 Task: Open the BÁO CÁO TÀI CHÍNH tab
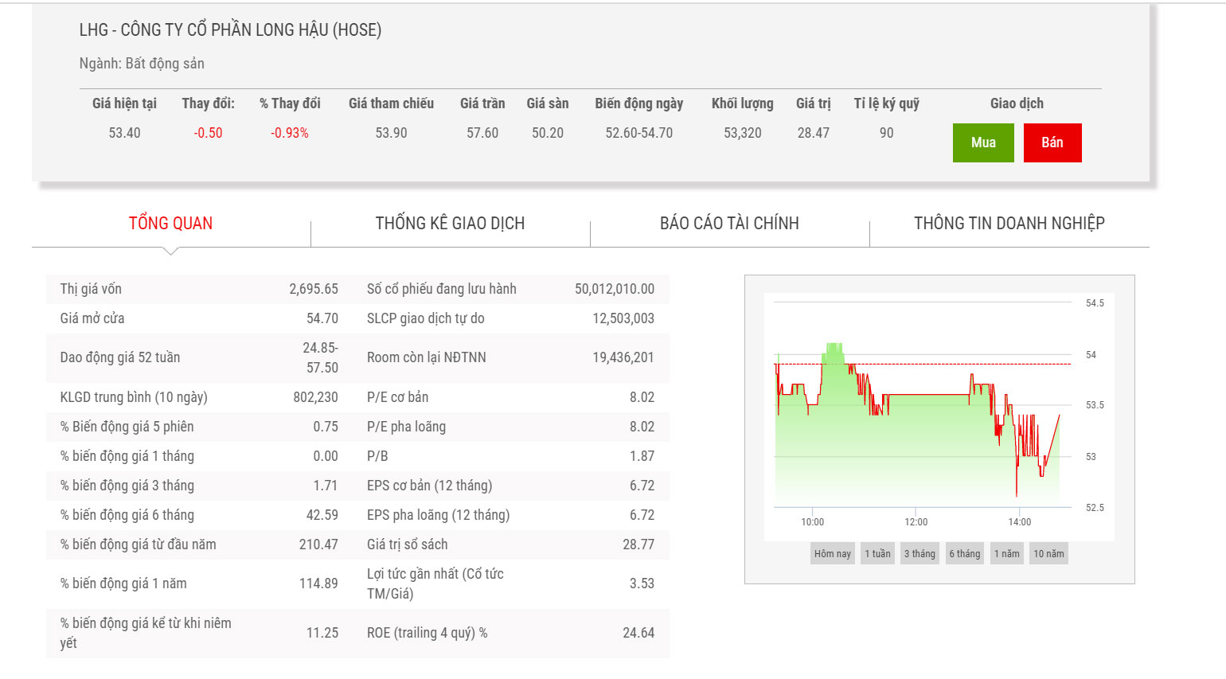click(x=729, y=224)
